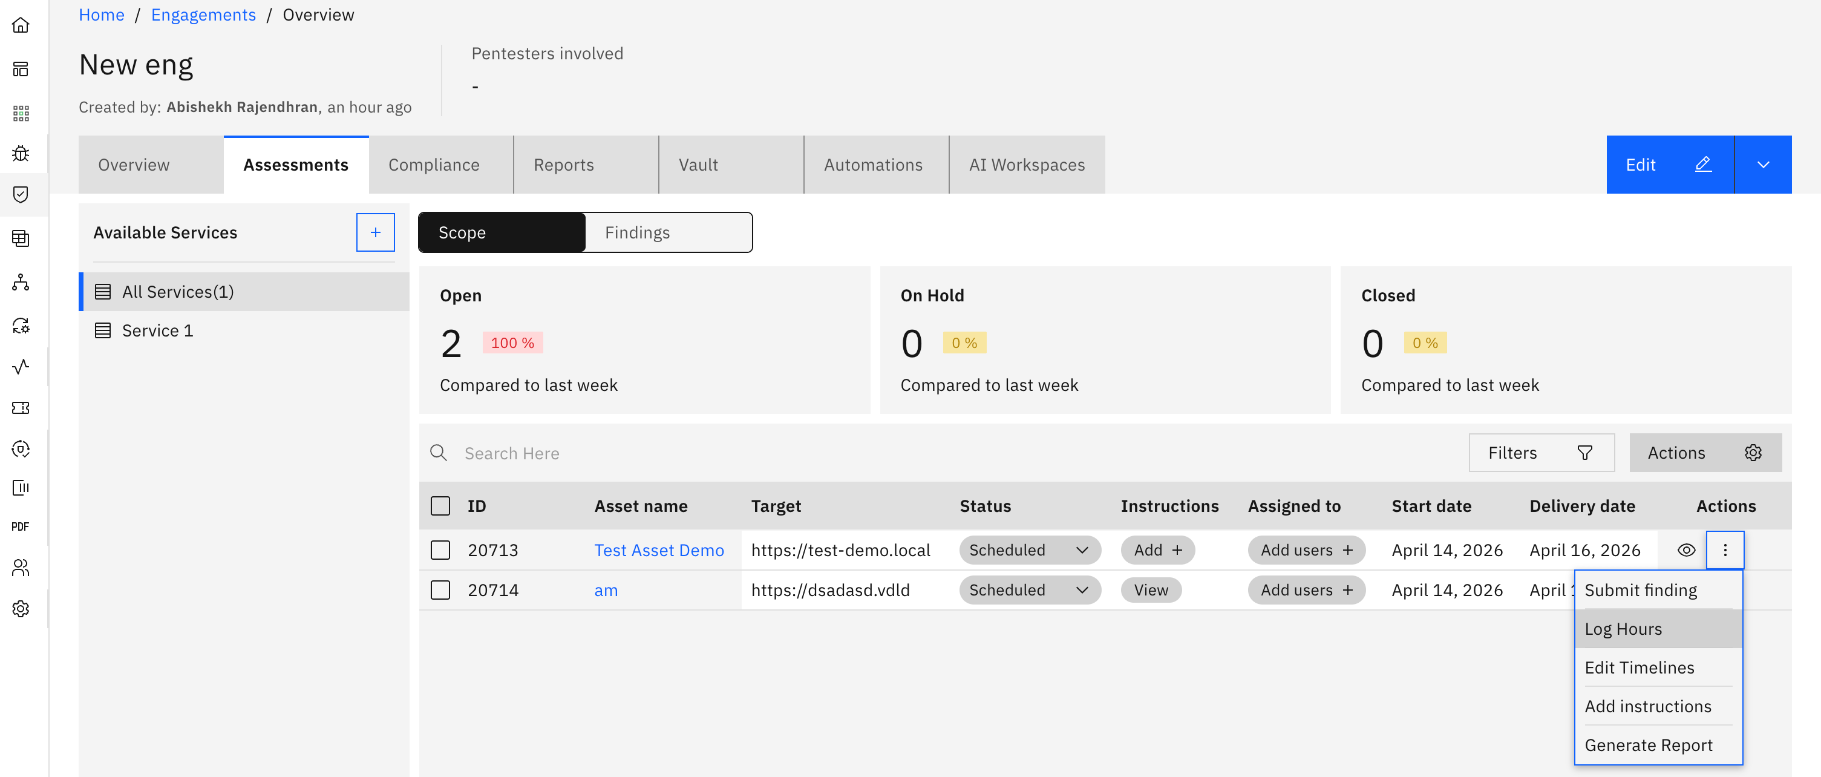Image resolution: width=1821 pixels, height=777 pixels.
Task: Open the Actions gear dropdown
Action: coord(1706,453)
